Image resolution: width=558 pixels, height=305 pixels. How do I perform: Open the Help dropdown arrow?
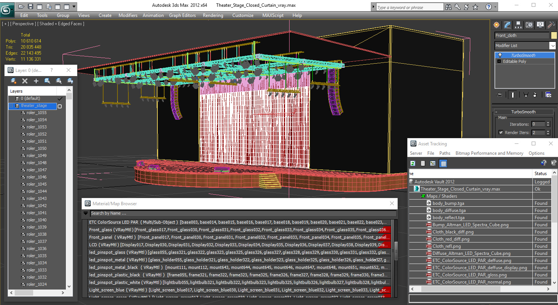(496, 7)
